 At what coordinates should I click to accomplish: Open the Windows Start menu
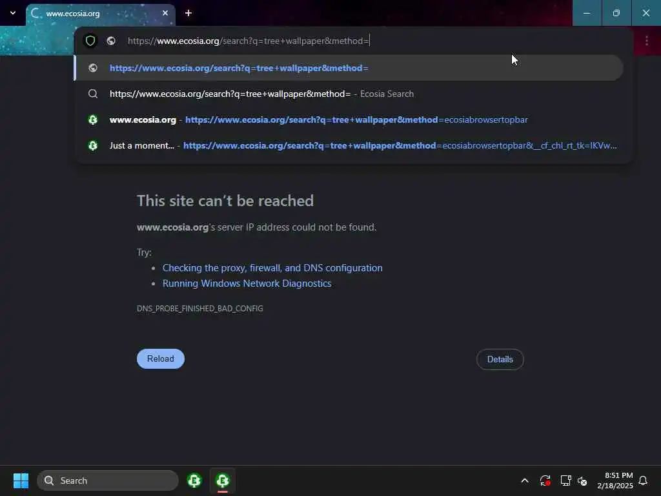pyautogui.click(x=21, y=480)
